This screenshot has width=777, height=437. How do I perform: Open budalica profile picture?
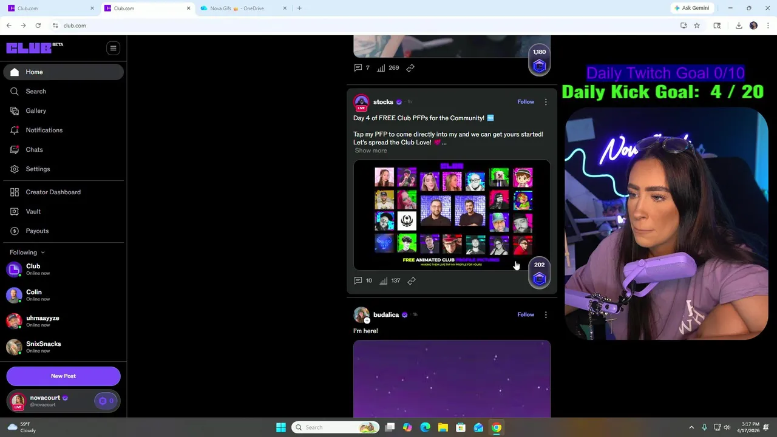pos(361,315)
